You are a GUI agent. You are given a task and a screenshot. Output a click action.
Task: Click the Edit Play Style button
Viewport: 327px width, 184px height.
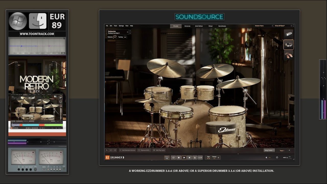pos(159,150)
